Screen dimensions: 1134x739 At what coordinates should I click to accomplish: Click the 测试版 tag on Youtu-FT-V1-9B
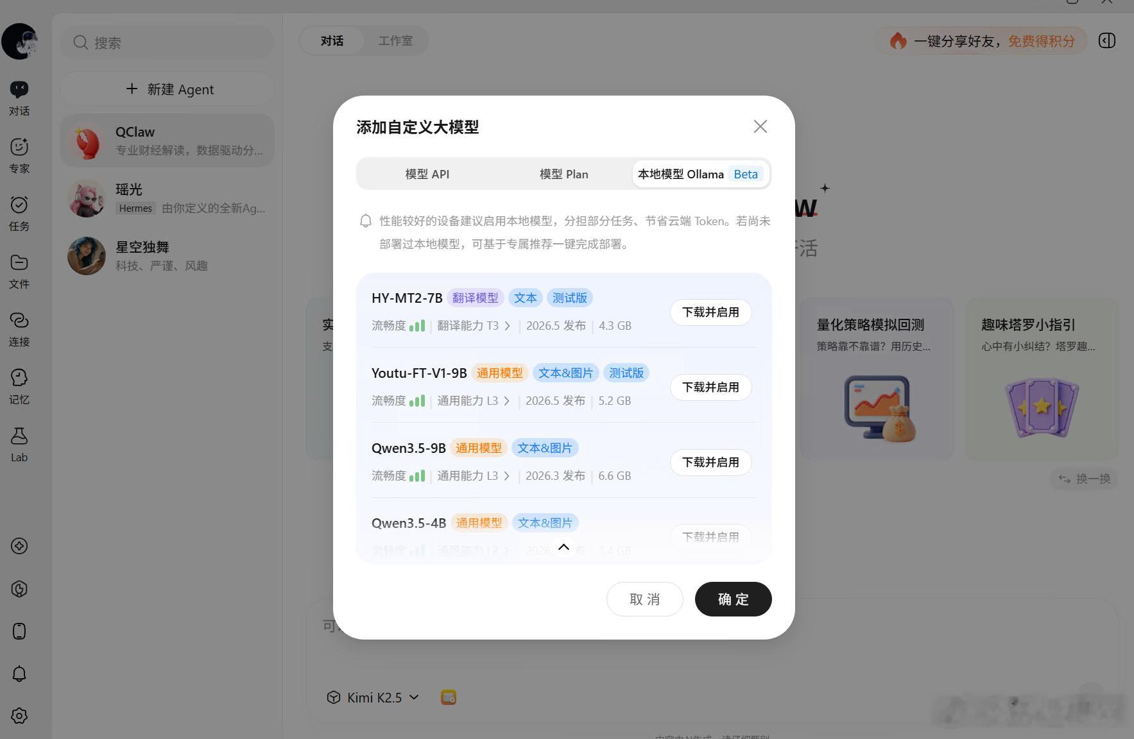tap(626, 373)
